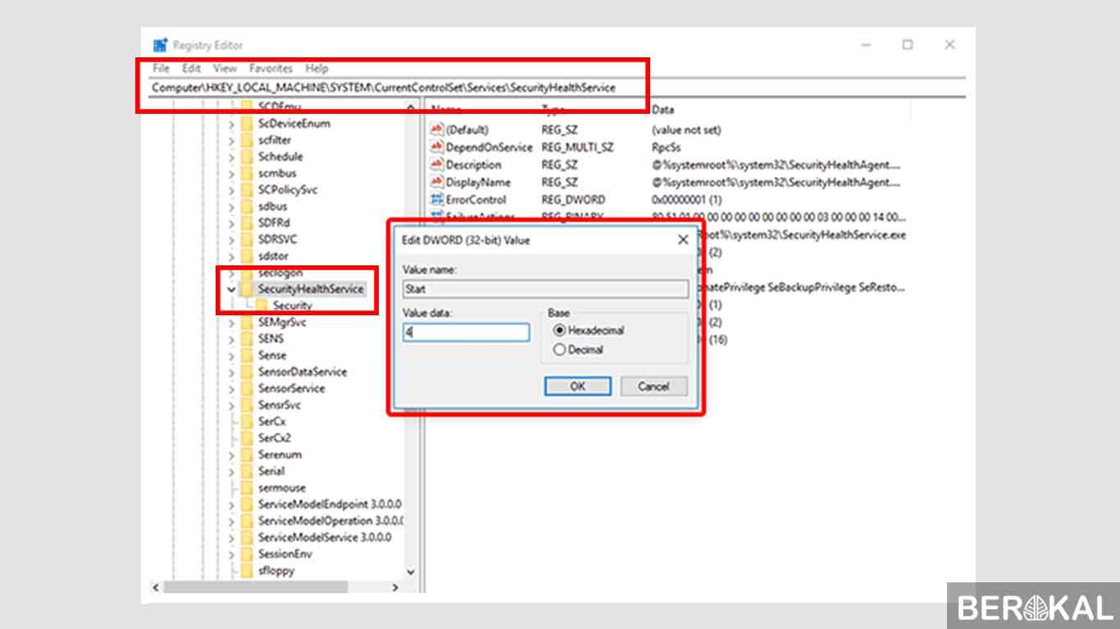Expand the SCPolicySvc key
The image size is (1120, 629).
pos(231,190)
